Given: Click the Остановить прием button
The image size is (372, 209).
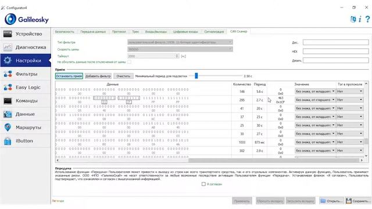Looking at the screenshot, I should (69, 76).
